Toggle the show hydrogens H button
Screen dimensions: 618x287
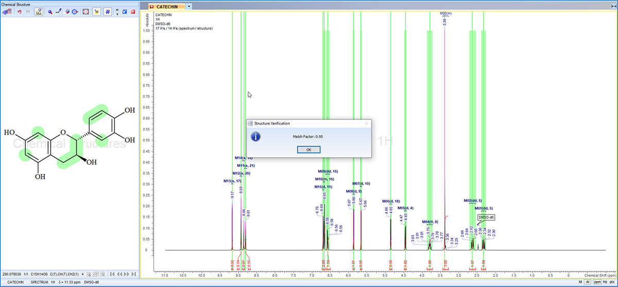click(96, 11)
